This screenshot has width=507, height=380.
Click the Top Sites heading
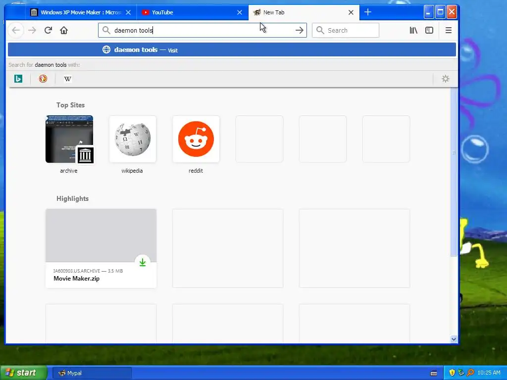point(70,105)
